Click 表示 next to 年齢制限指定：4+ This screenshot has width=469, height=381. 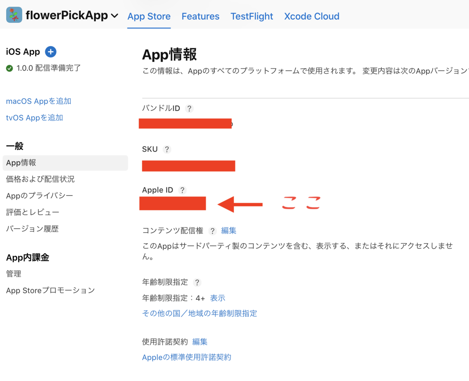point(217,298)
